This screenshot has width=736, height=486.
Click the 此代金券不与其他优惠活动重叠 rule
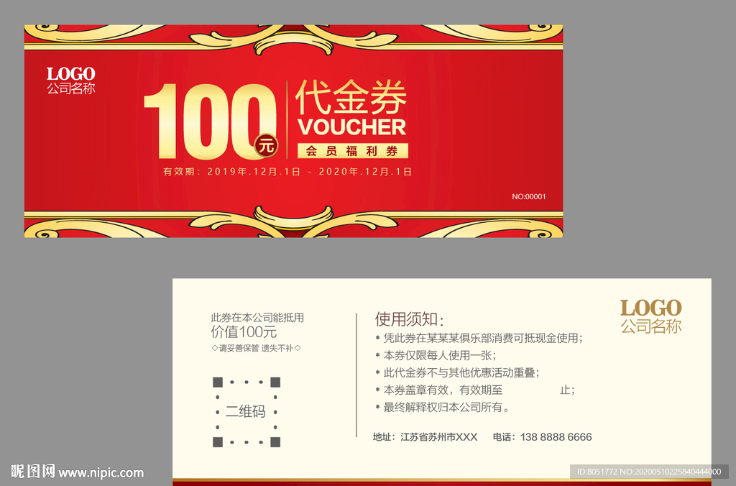click(x=457, y=373)
